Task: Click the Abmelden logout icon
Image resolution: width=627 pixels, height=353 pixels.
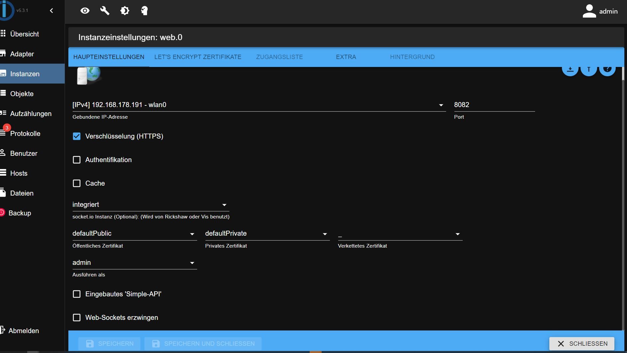Action: tap(2, 330)
